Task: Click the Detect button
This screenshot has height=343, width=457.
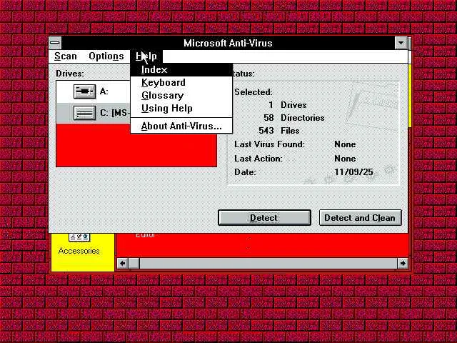Action: click(x=264, y=217)
